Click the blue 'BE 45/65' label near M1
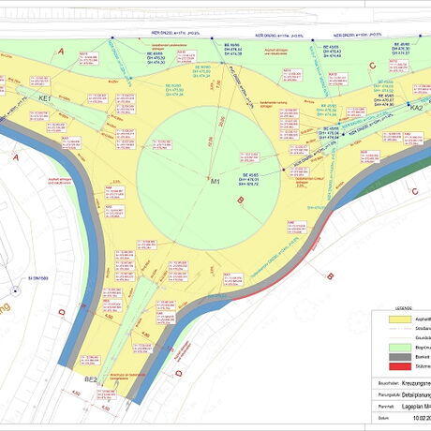Viewport: 431px width, 431px height. coord(251,175)
